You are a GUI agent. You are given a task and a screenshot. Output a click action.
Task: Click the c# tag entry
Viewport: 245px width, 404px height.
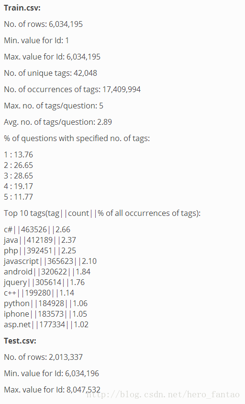[37, 229]
